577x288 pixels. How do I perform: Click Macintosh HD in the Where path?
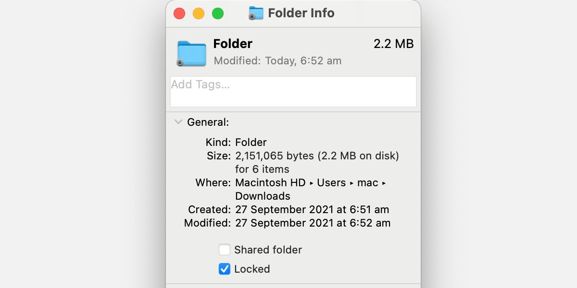coord(270,182)
